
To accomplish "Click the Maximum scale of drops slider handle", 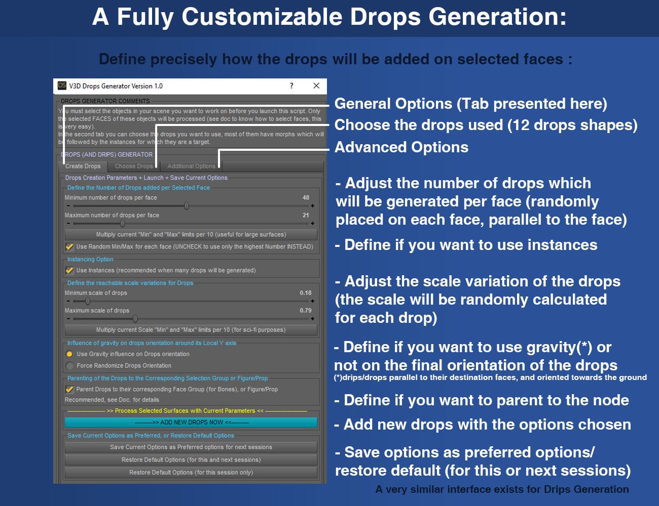I will (x=134, y=318).
